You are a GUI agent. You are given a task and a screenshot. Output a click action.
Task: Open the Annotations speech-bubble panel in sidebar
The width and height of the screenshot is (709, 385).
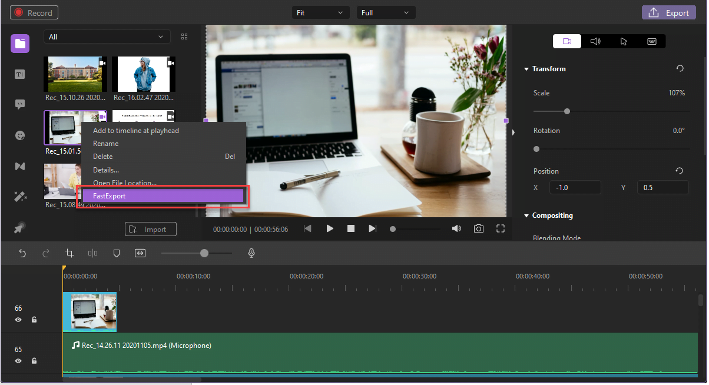pyautogui.click(x=20, y=105)
